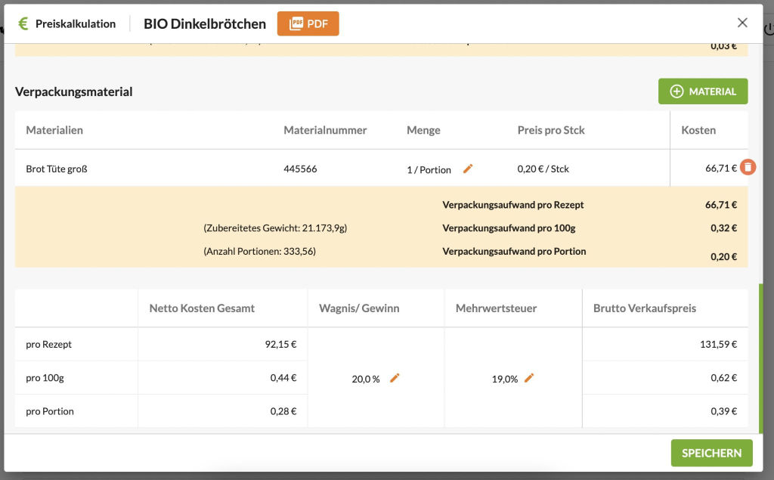
Task: Click the green vertical scrollbar
Action: pyautogui.click(x=760, y=355)
